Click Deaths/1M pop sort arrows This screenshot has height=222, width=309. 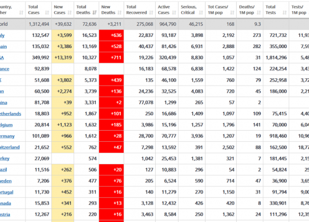click(x=259, y=13)
